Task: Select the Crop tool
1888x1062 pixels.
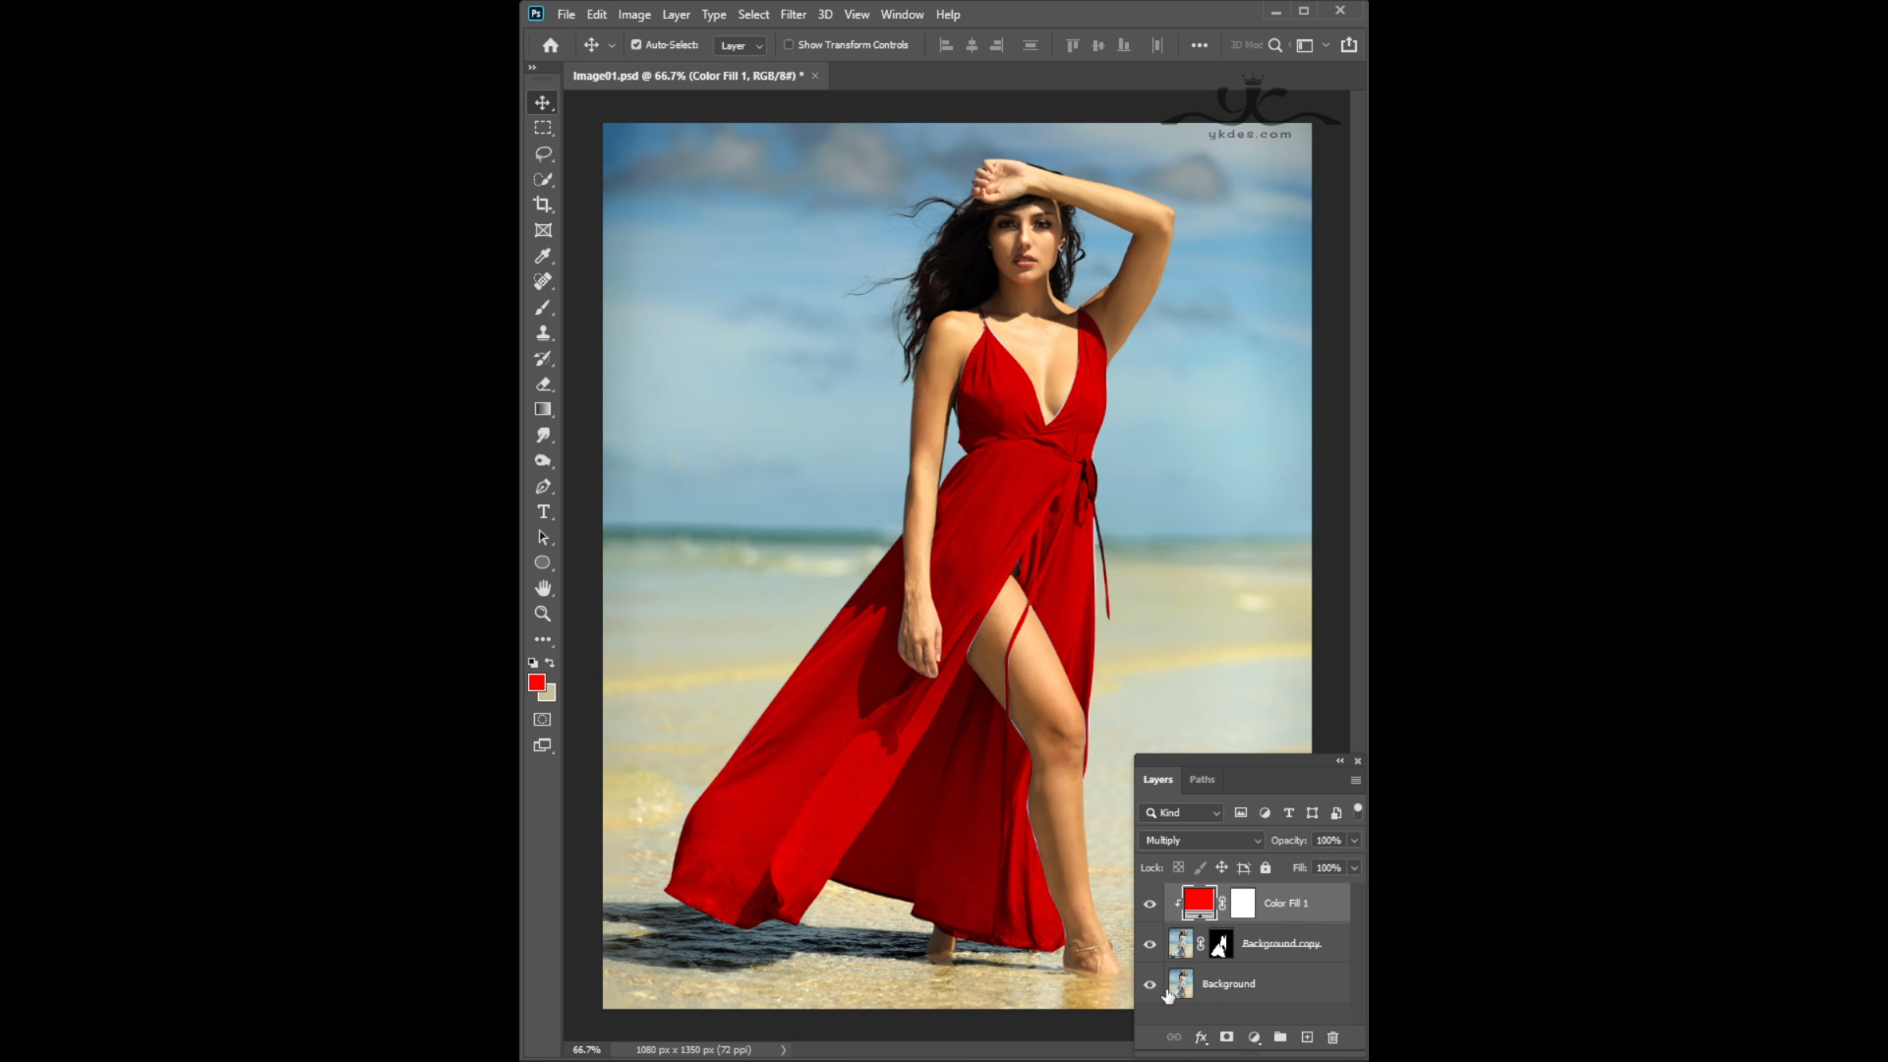Action: pos(543,205)
